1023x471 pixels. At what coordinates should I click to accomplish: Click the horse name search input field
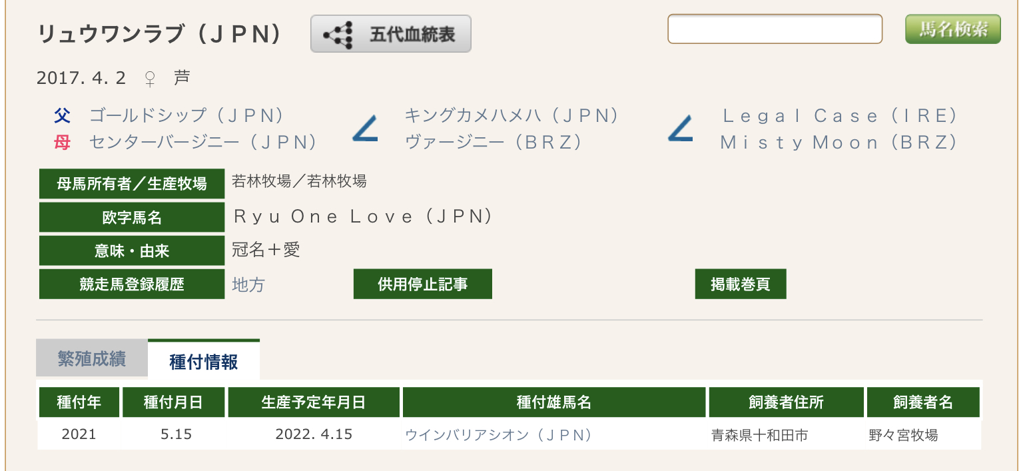click(775, 29)
